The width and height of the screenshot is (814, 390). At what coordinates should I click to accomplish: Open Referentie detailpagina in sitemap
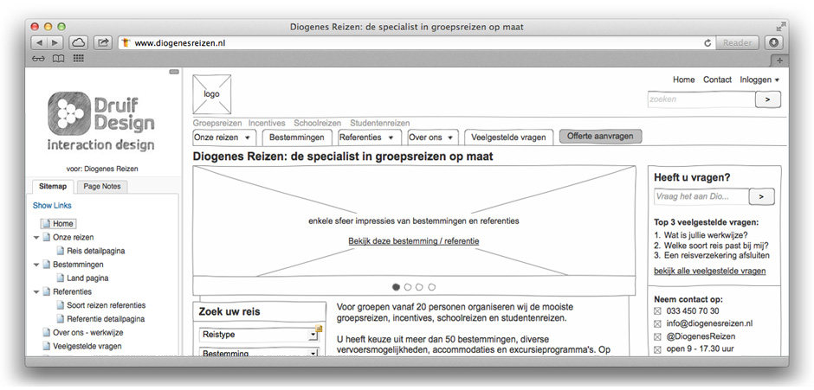[106, 319]
